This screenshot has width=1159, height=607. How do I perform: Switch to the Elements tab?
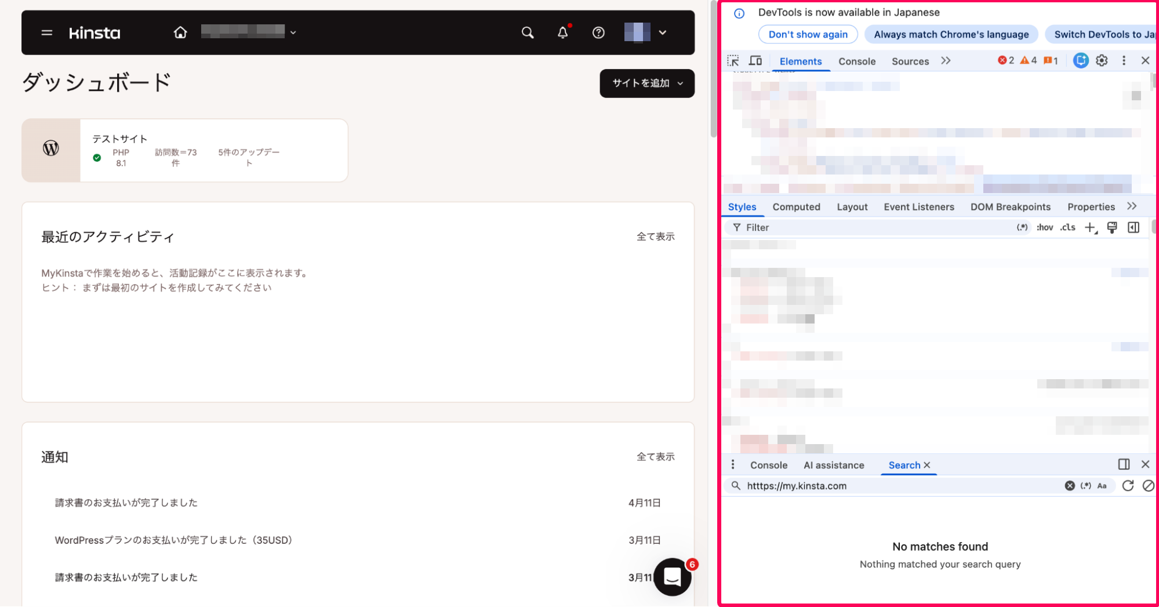click(x=800, y=61)
